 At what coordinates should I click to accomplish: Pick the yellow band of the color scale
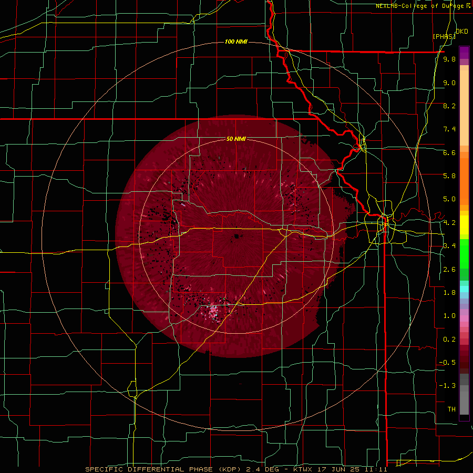pyautogui.click(x=464, y=225)
